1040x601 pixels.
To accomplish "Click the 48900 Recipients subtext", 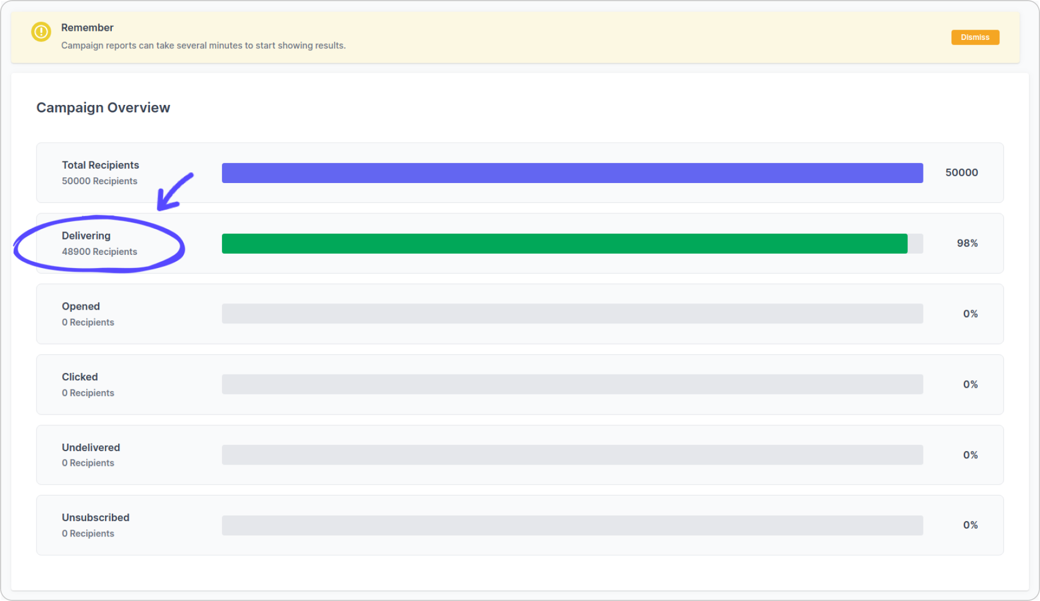I will tap(99, 251).
